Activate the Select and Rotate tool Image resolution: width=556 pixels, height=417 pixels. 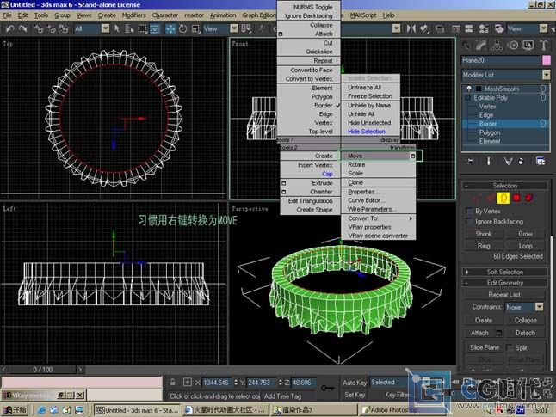(182, 28)
